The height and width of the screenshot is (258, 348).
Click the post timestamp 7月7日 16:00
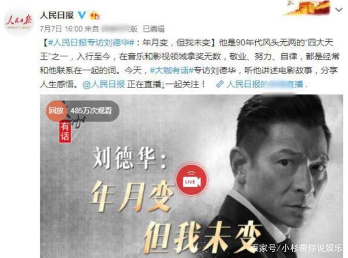click(61, 29)
